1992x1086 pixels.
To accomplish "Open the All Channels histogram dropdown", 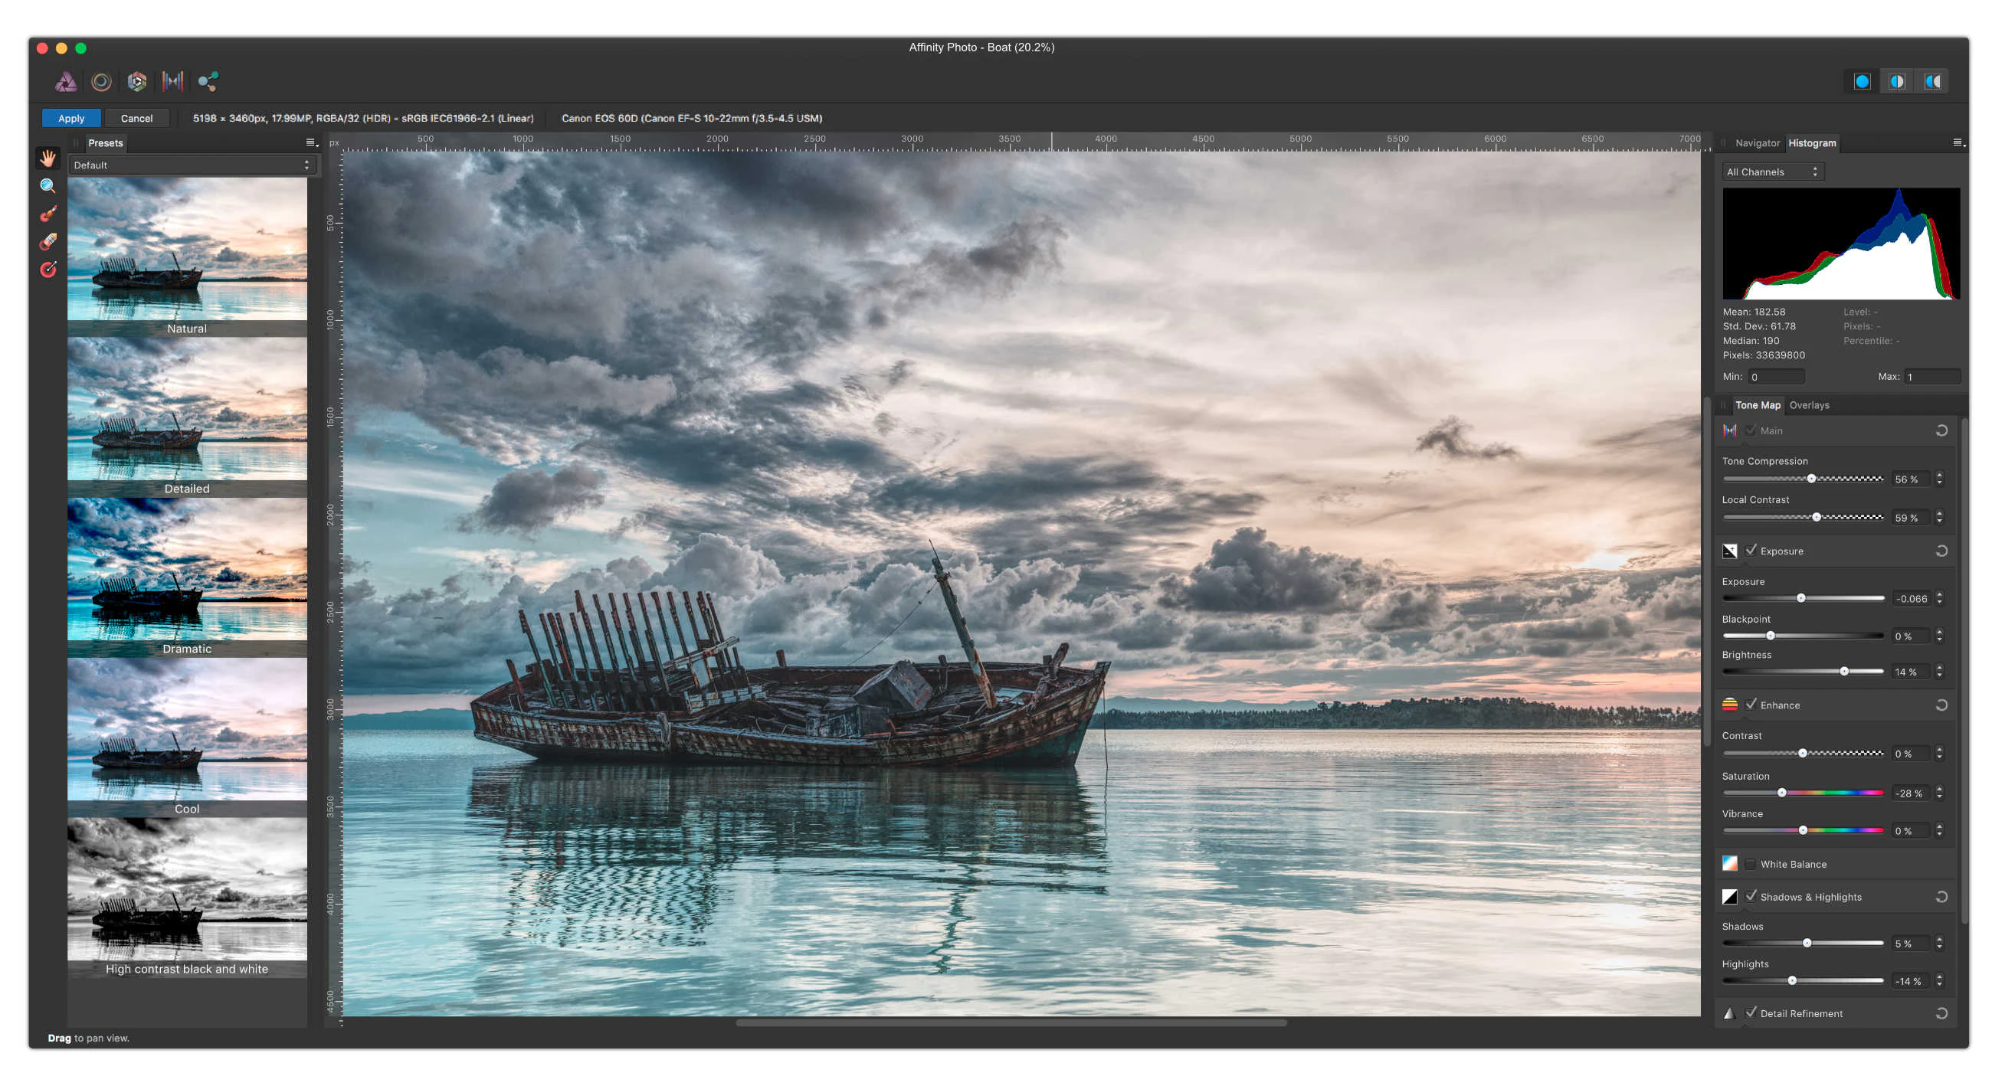I will point(1771,172).
